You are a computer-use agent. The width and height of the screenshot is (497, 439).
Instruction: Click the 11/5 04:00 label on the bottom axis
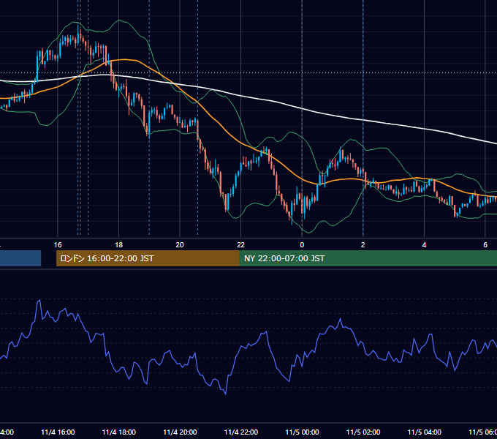[425, 432]
